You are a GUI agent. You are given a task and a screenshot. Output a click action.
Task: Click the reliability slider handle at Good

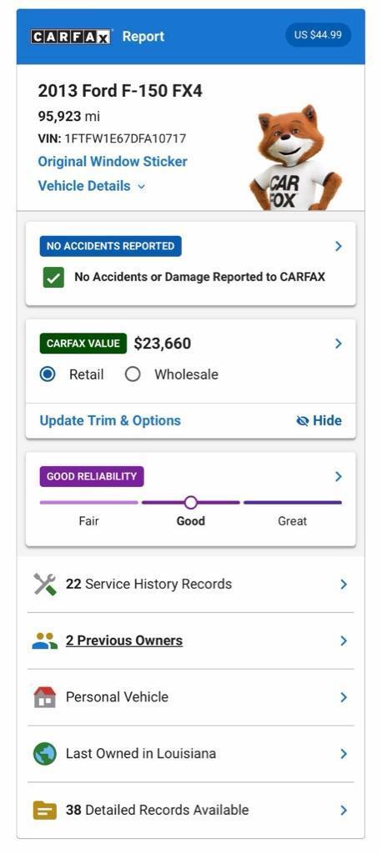pyautogui.click(x=191, y=502)
